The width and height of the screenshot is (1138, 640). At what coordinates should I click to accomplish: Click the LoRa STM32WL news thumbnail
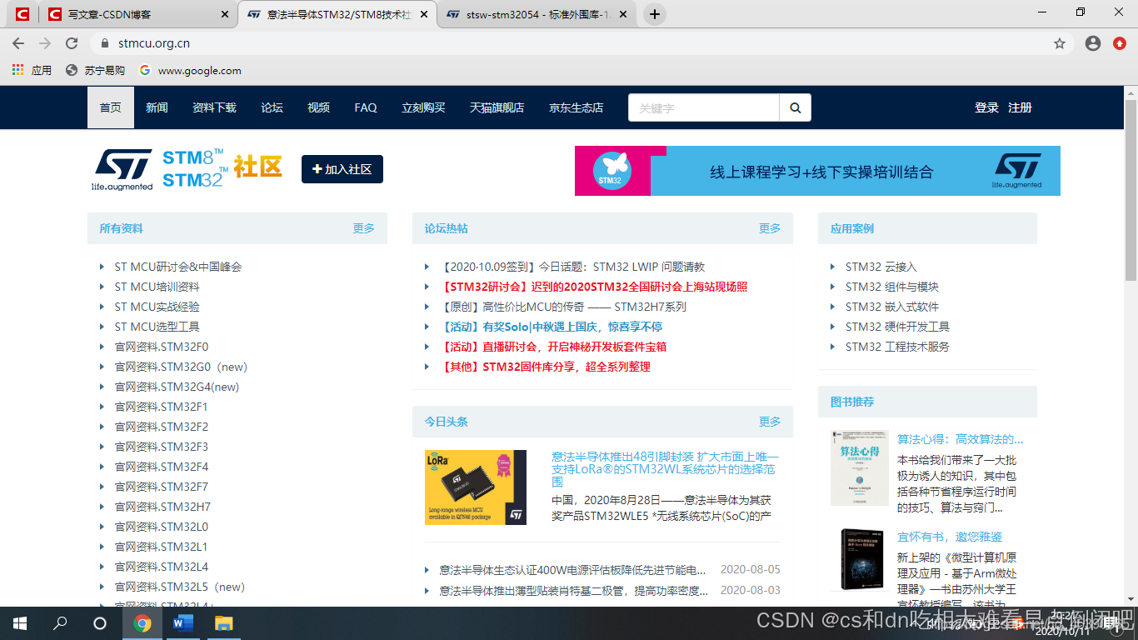point(475,487)
